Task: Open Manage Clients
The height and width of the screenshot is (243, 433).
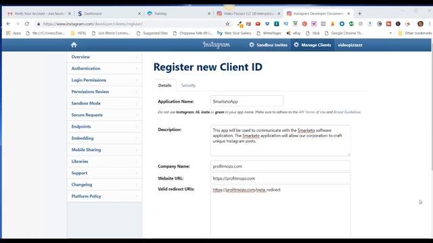Action: 313,45
